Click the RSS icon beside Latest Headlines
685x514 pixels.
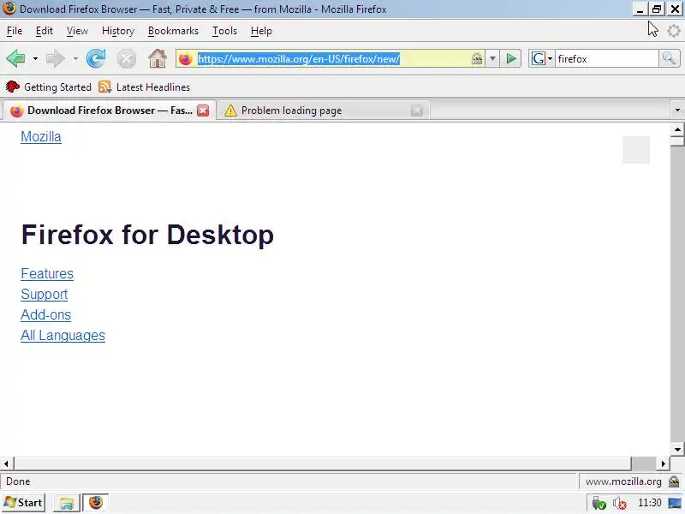[104, 87]
